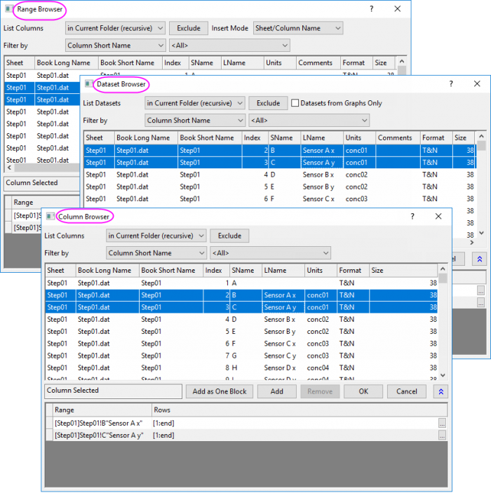The height and width of the screenshot is (493, 491).
Task: Confirm with OK in the Column Browser
Action: click(363, 391)
